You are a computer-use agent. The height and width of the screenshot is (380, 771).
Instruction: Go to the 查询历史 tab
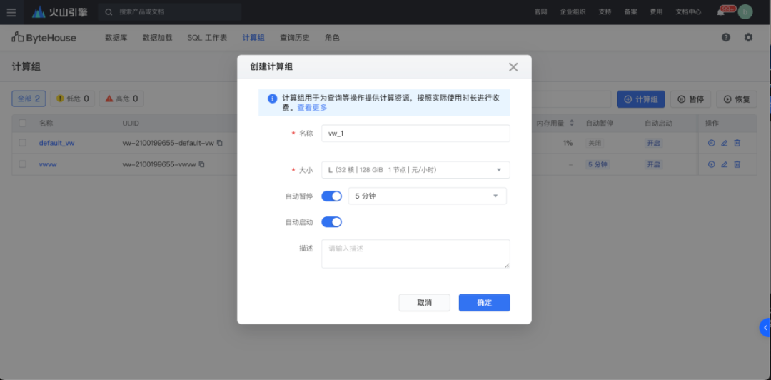coord(295,38)
